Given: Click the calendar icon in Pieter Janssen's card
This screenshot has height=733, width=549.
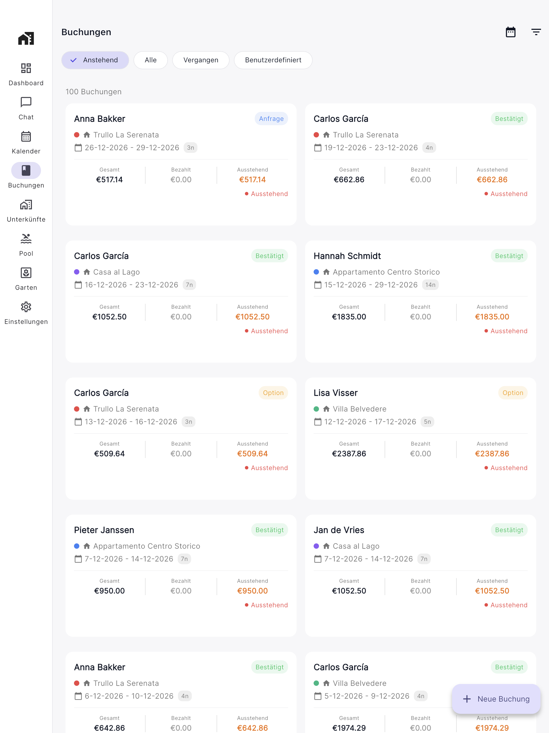Looking at the screenshot, I should (78, 559).
